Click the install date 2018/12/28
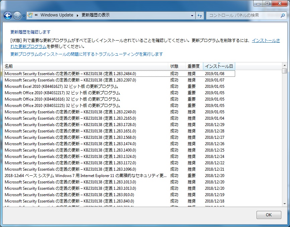This screenshot has width=290, height=227. click(x=214, y=131)
